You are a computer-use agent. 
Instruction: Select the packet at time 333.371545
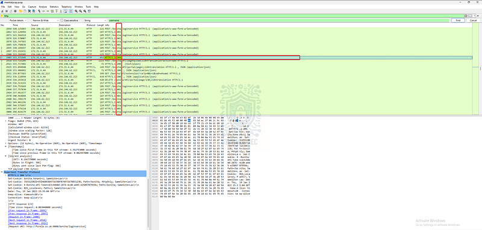tap(236, 58)
